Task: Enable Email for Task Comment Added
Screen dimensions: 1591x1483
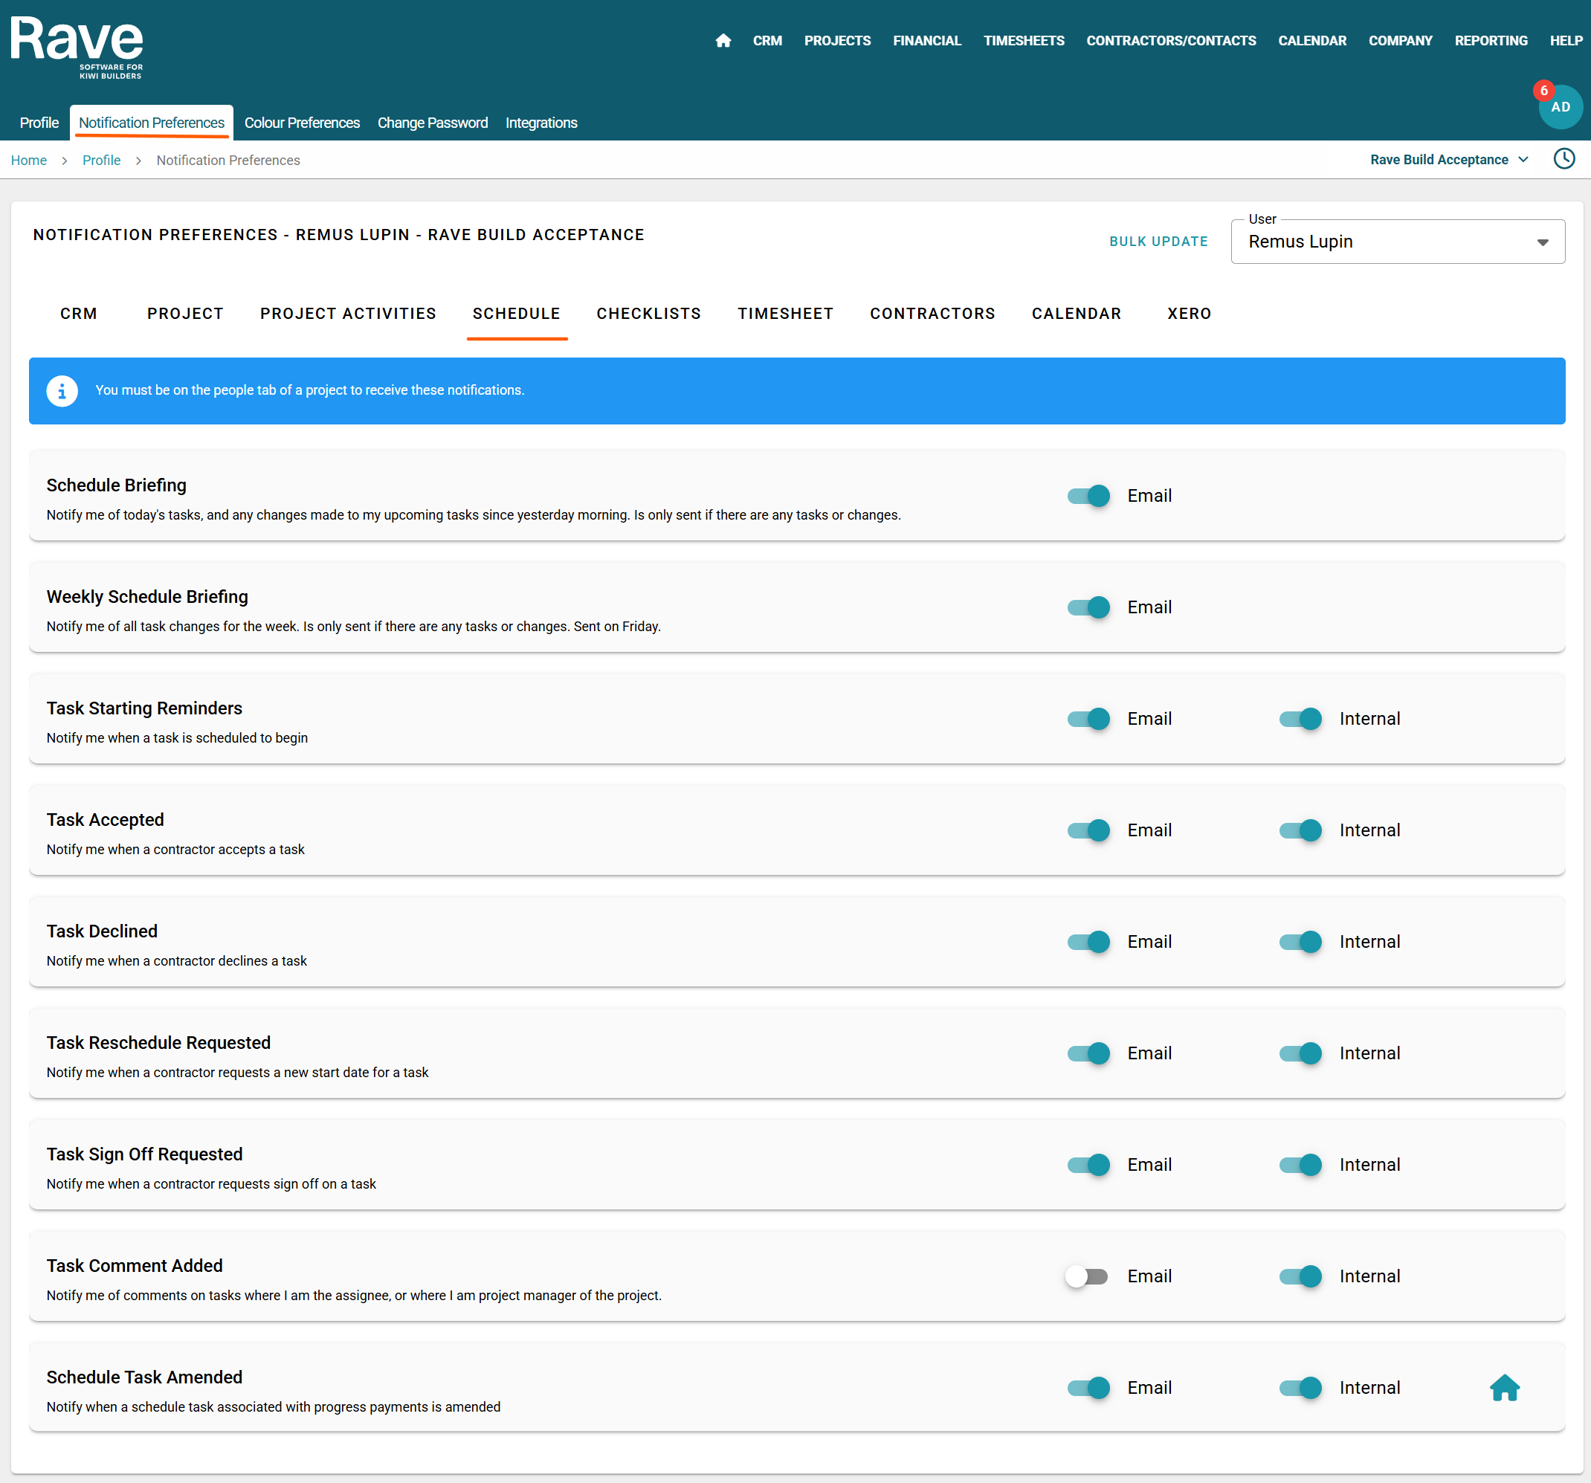Action: coord(1086,1276)
